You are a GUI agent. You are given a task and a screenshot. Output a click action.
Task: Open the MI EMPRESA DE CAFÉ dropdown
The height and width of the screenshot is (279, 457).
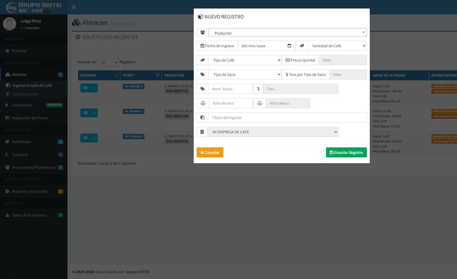point(273,132)
